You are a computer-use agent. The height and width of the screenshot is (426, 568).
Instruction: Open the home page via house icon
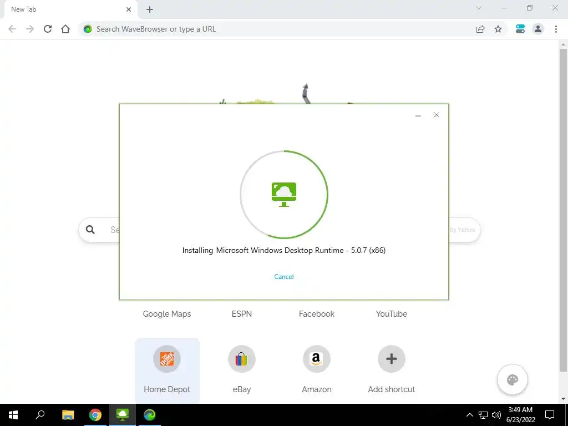pyautogui.click(x=65, y=29)
